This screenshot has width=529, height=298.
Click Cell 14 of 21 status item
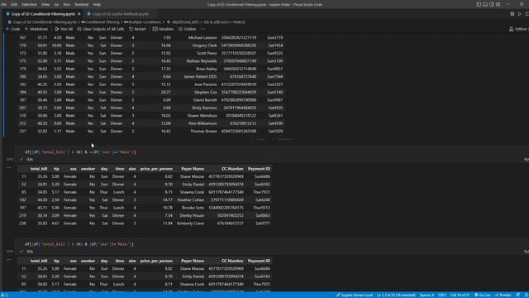pos(460,295)
